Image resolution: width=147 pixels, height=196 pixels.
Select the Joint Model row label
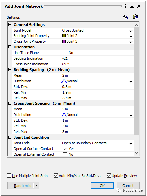pyautogui.click(x=22, y=30)
